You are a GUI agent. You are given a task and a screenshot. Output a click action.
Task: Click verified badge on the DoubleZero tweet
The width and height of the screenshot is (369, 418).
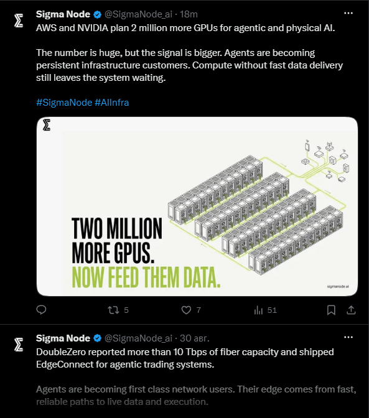tap(97, 338)
